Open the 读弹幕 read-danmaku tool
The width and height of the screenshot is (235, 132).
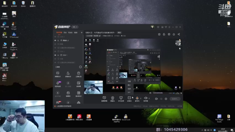point(78,84)
